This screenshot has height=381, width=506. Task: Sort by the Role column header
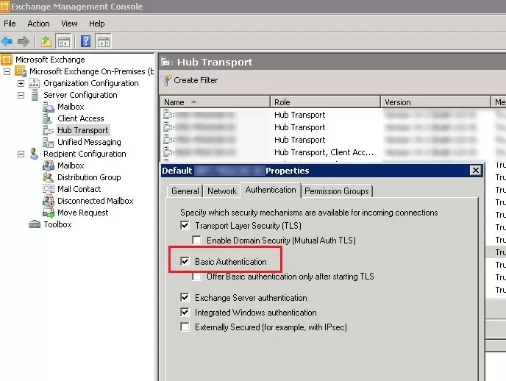[325, 102]
